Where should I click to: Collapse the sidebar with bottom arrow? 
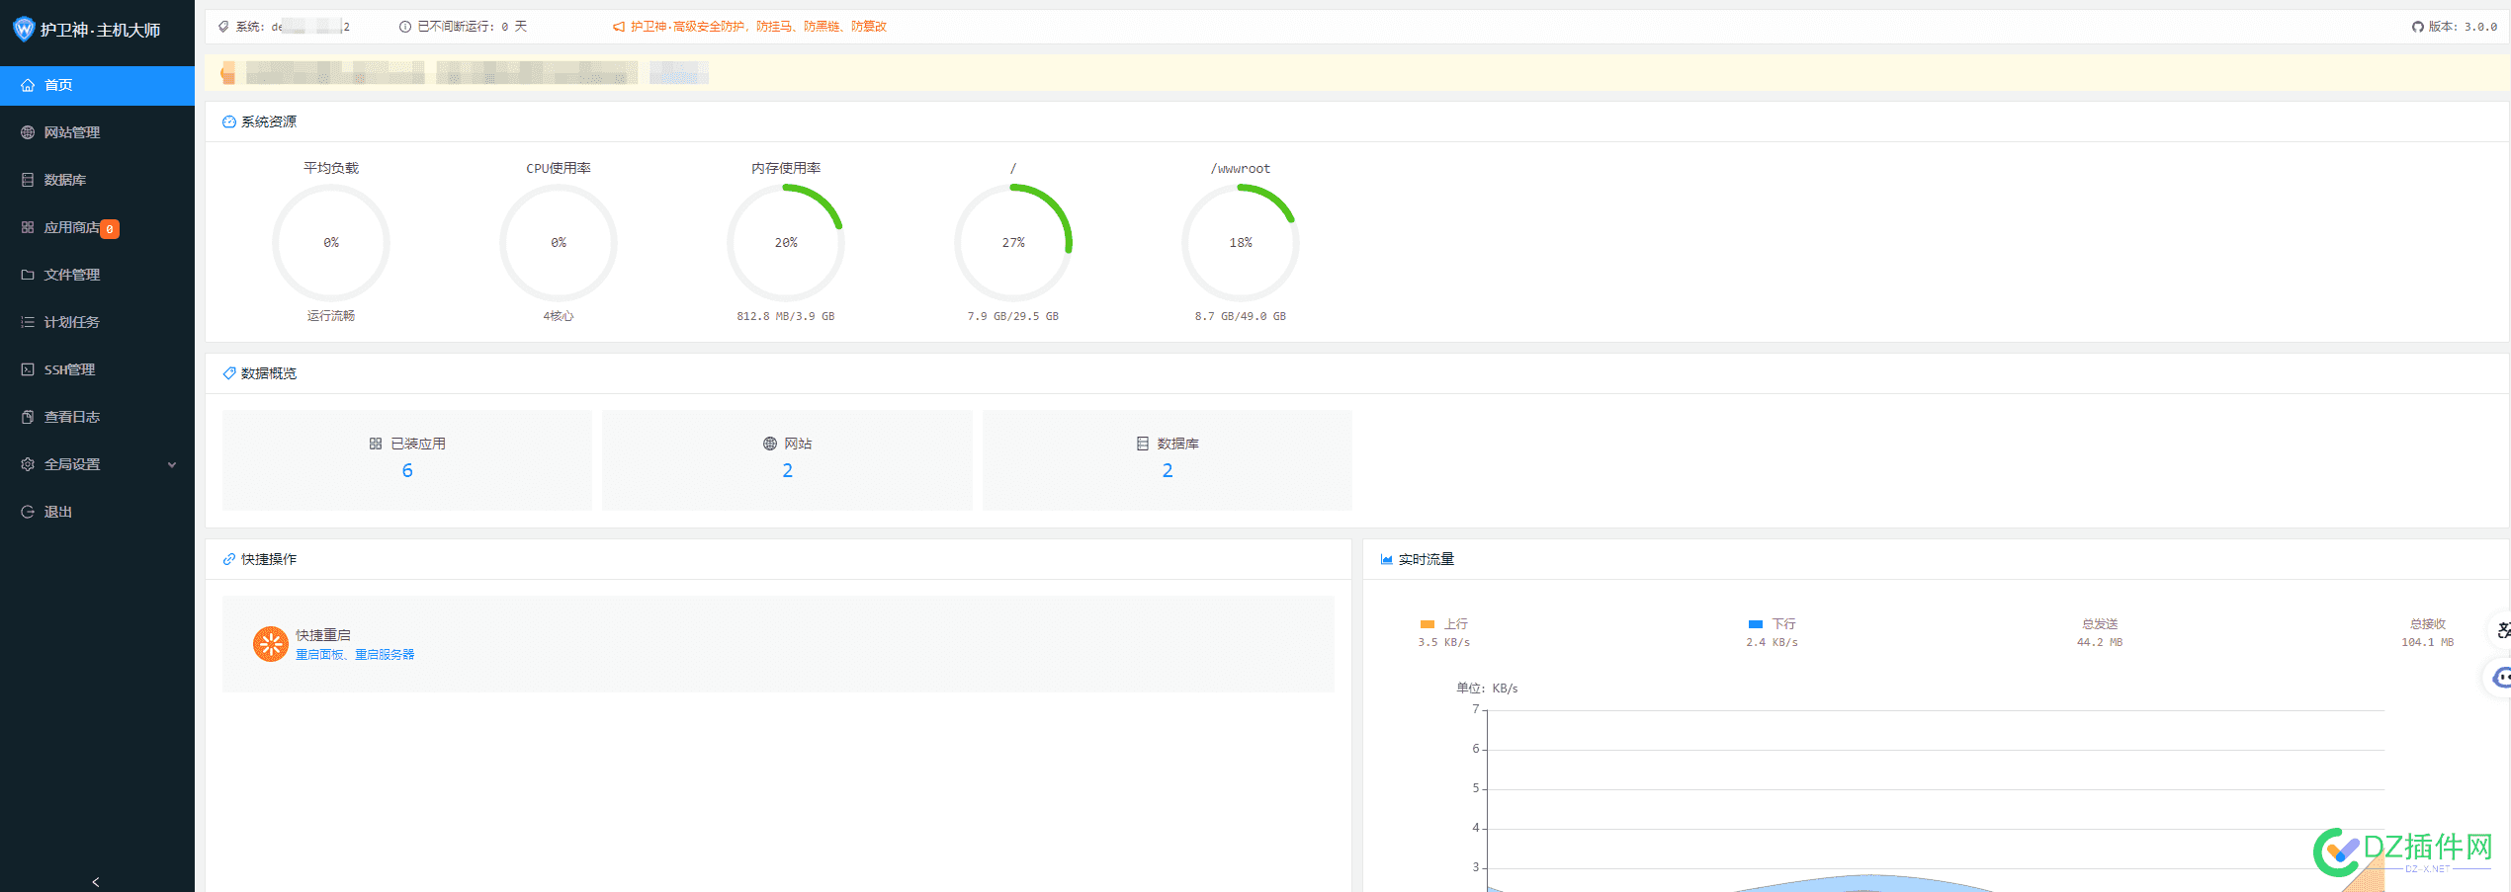click(96, 882)
